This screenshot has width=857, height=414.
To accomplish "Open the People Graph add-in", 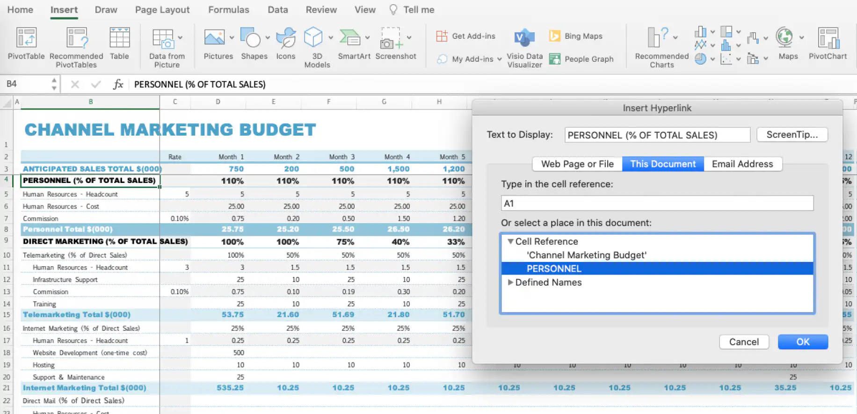I will click(581, 59).
